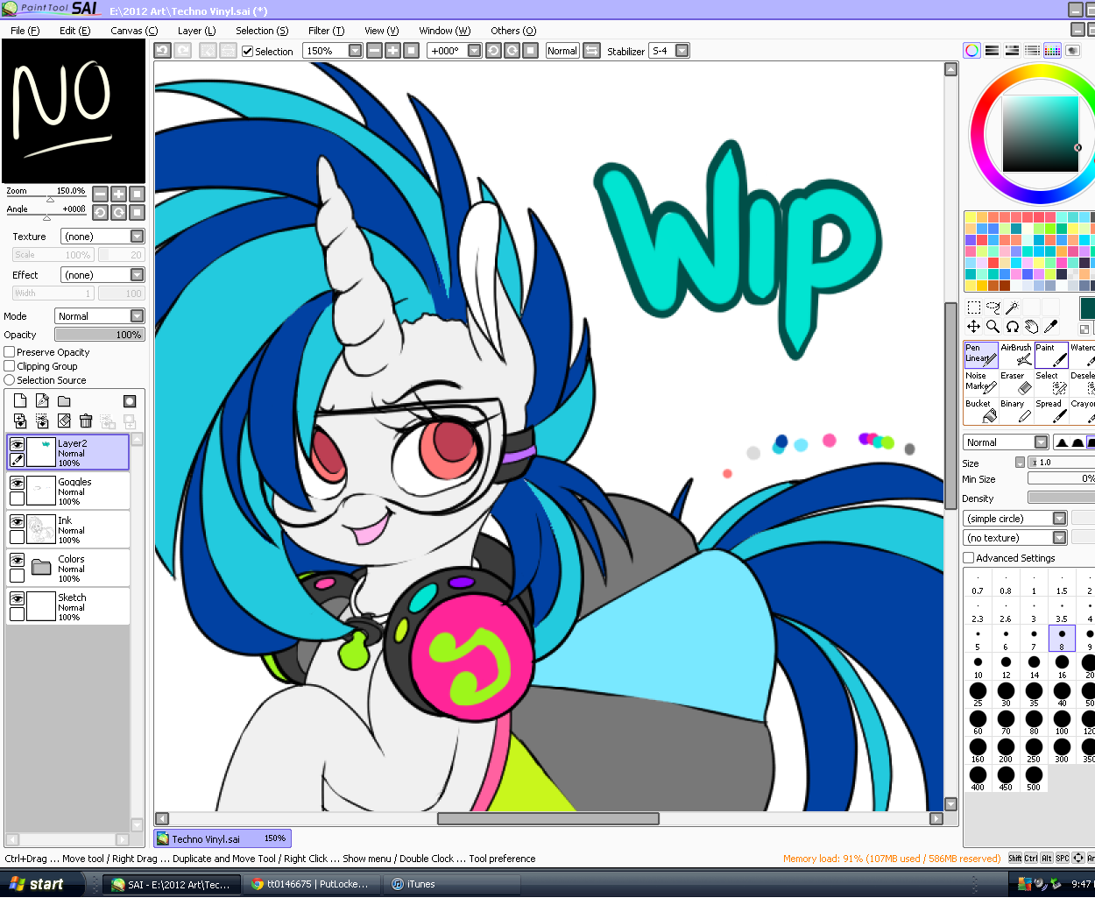Screen dimensions: 1095x898
Task: Uncheck the Selection checkbox in toolbar
Action: 248,52
